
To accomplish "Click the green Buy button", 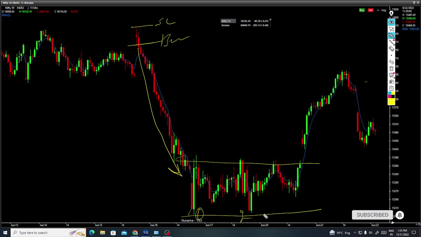I will 362,10.
